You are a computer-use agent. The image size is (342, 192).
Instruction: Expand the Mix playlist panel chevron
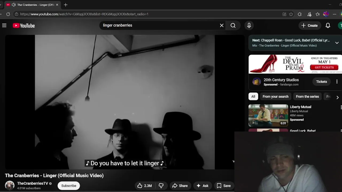[x=337, y=43]
